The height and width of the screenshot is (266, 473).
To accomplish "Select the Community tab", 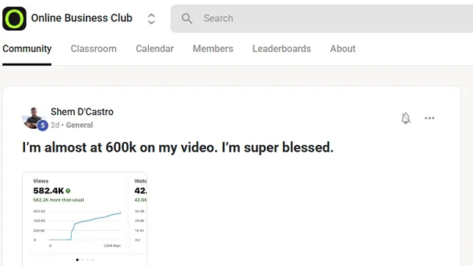I will point(27,48).
